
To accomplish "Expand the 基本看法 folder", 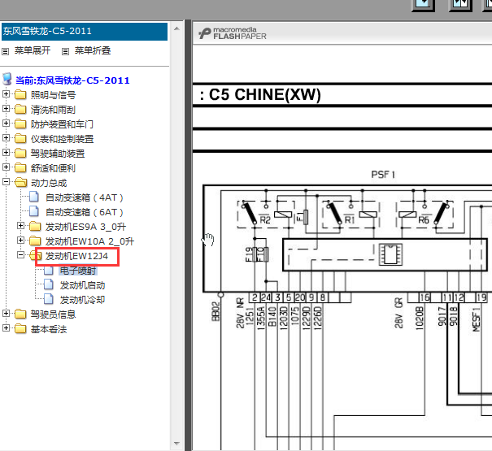I will click(6, 328).
